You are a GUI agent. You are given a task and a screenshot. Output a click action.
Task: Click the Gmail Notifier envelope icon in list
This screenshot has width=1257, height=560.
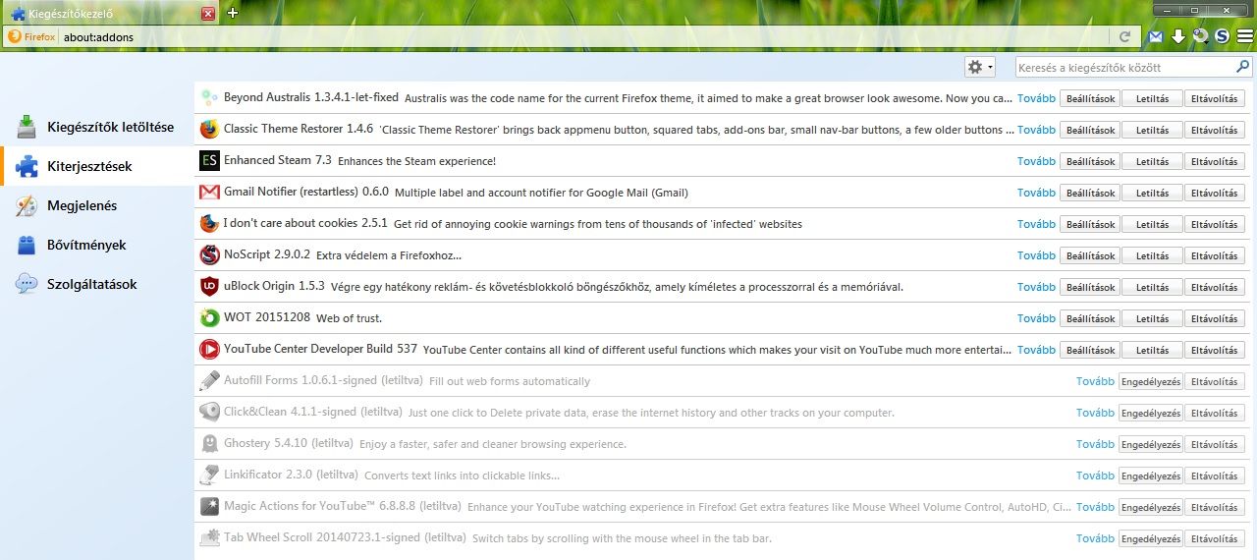(x=209, y=193)
